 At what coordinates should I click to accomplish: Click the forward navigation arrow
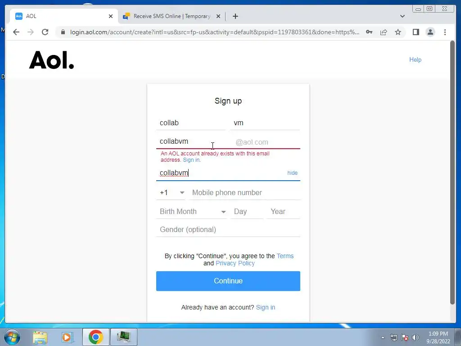(31, 32)
